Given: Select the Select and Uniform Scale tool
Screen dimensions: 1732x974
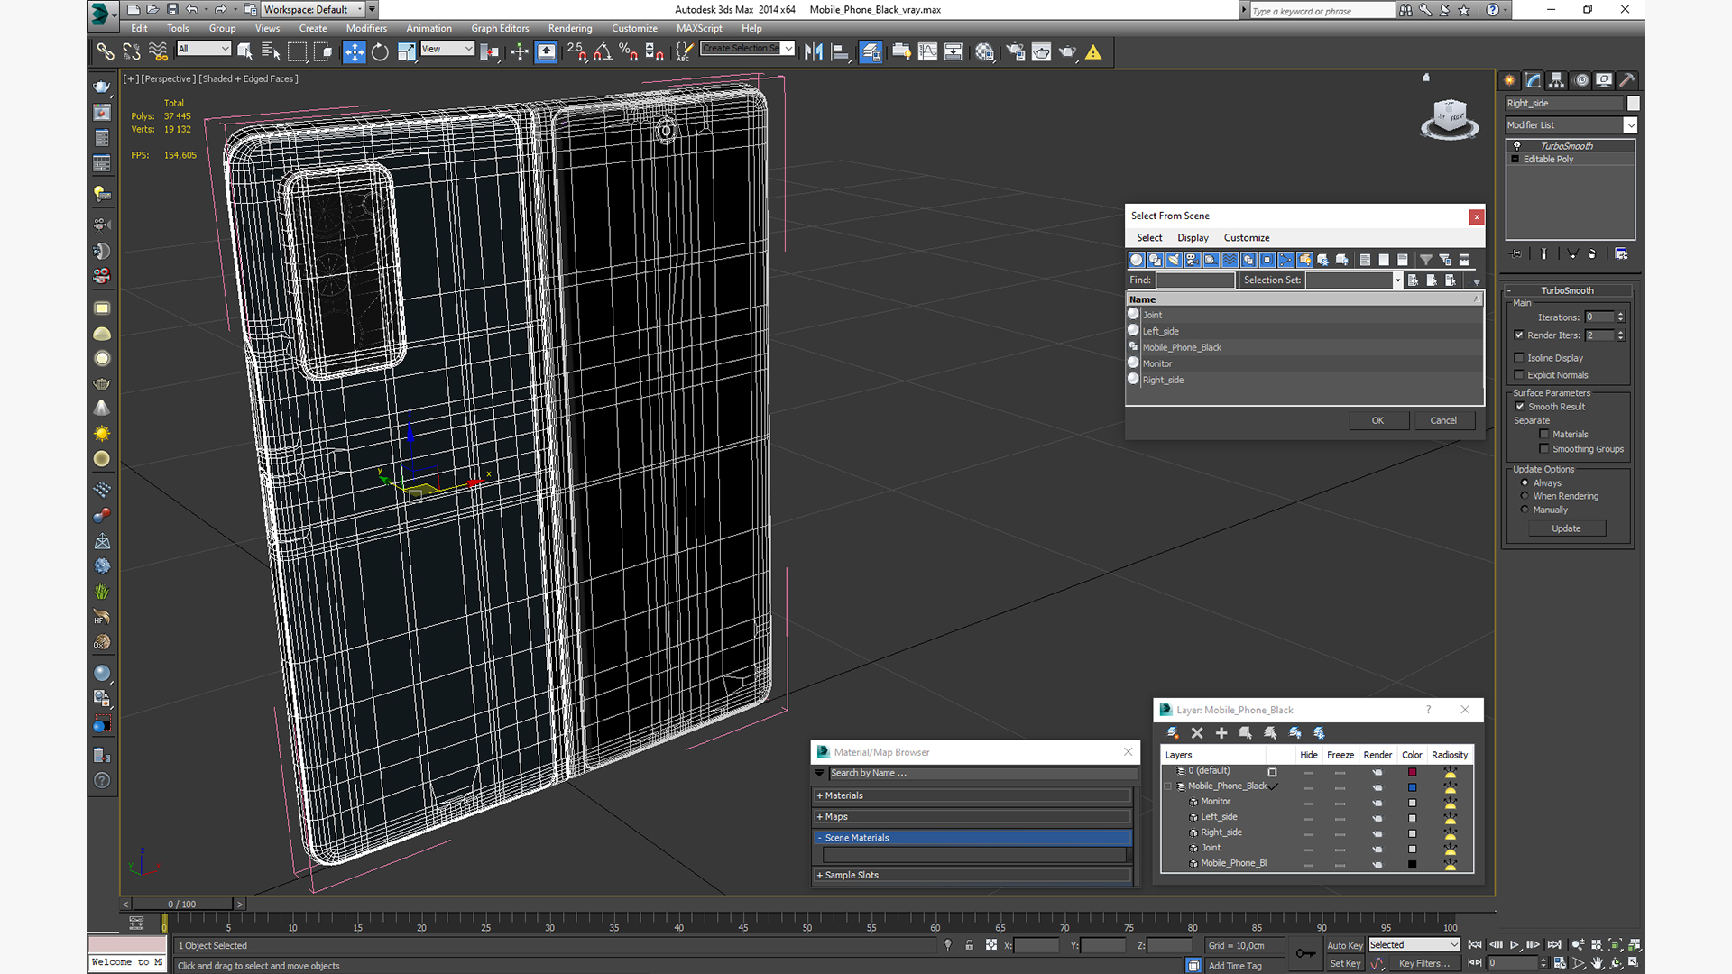Looking at the screenshot, I should [406, 52].
